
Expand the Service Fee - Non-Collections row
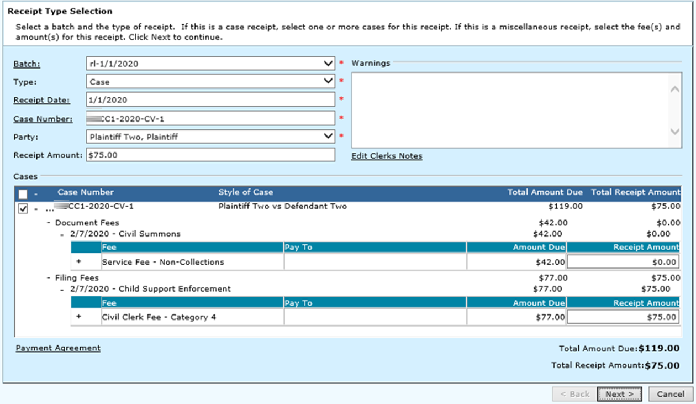point(78,261)
